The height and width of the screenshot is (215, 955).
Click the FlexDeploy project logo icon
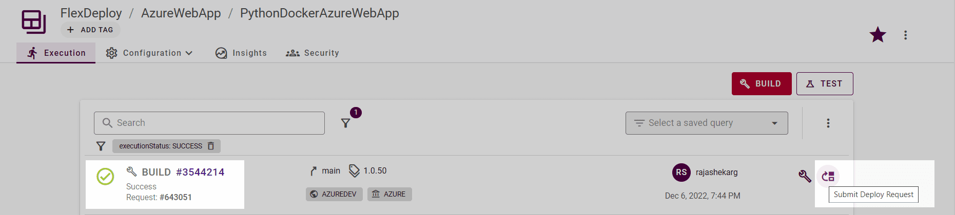tap(34, 22)
